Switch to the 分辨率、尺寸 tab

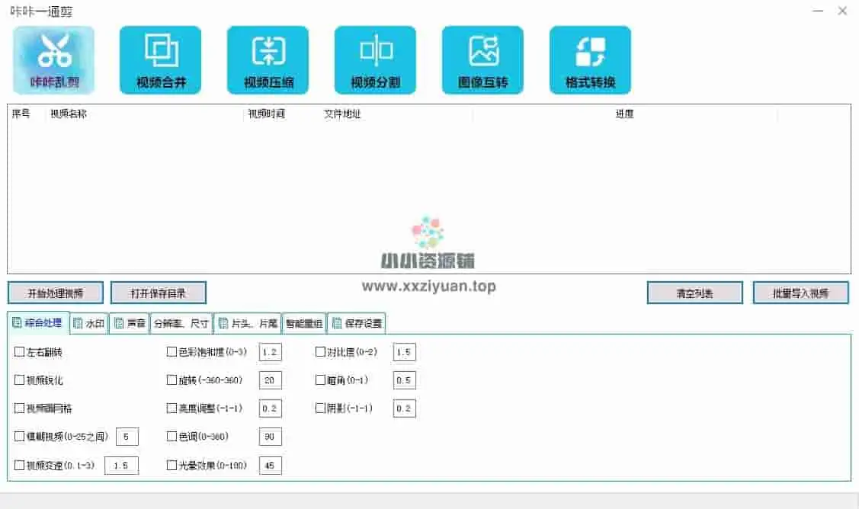(181, 324)
